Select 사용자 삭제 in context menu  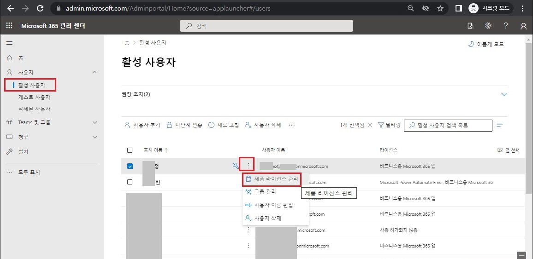coord(276,219)
